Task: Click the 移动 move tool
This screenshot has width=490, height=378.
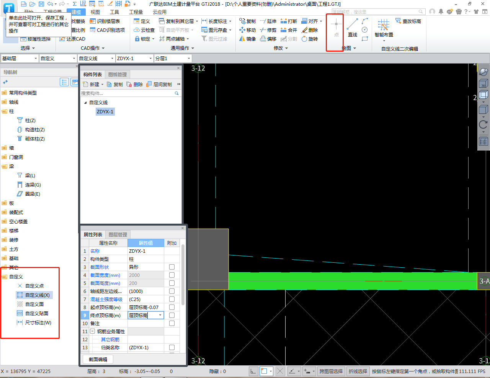Action: (x=248, y=30)
